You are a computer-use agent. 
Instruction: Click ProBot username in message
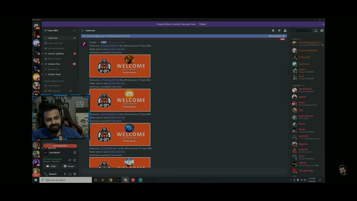pos(93,42)
